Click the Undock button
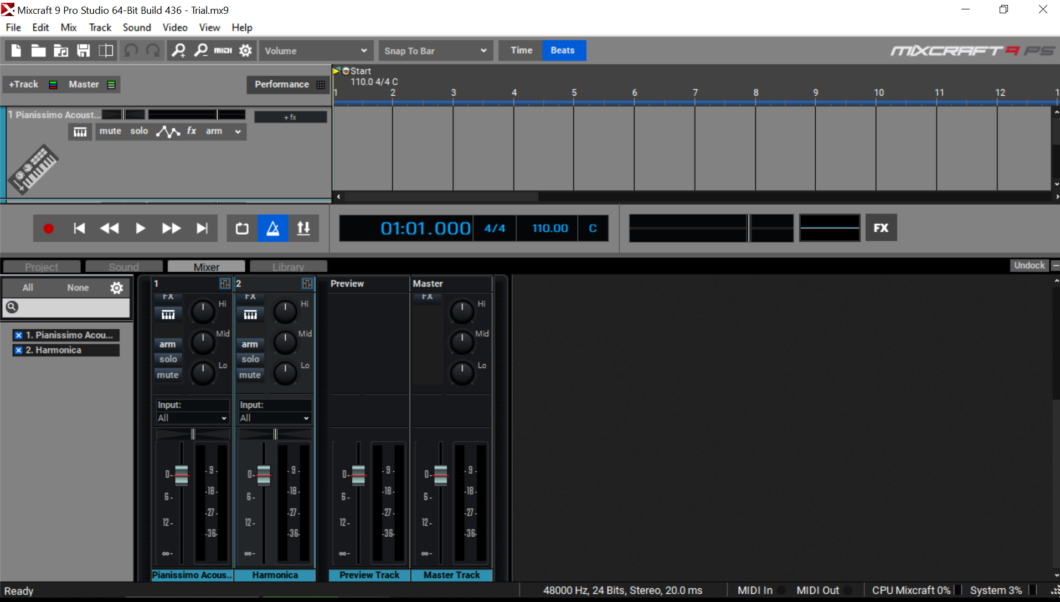 1030,266
